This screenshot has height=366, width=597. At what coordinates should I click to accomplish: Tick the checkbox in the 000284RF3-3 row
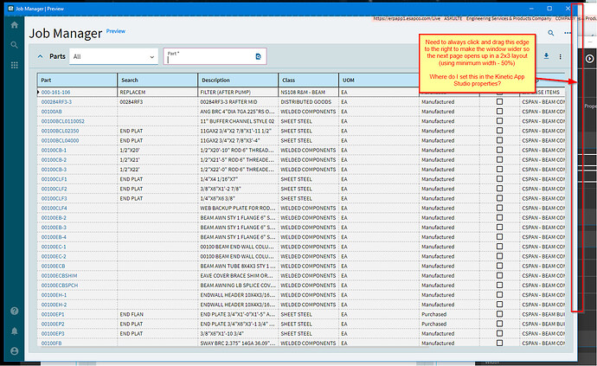(499, 102)
